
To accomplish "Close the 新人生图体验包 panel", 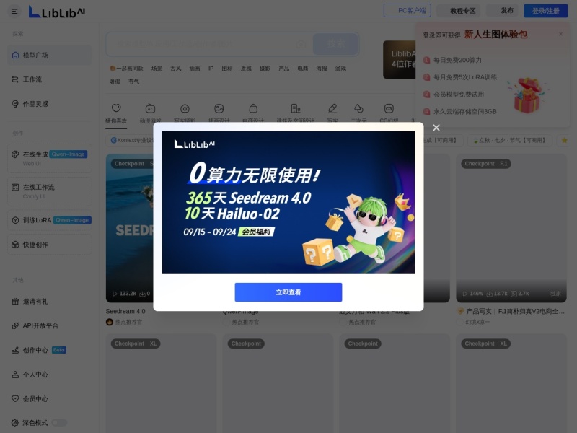I will click(x=560, y=34).
